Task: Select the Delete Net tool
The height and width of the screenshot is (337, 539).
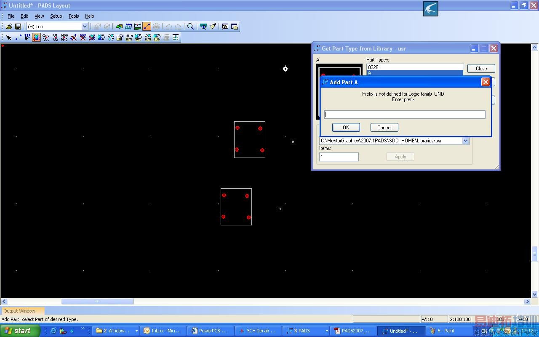Action: (83, 37)
